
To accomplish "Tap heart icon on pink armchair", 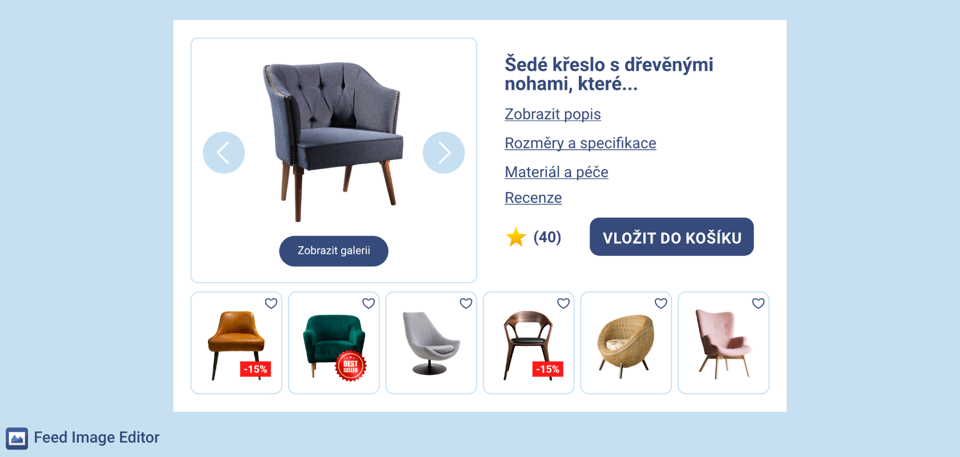I will coord(758,303).
